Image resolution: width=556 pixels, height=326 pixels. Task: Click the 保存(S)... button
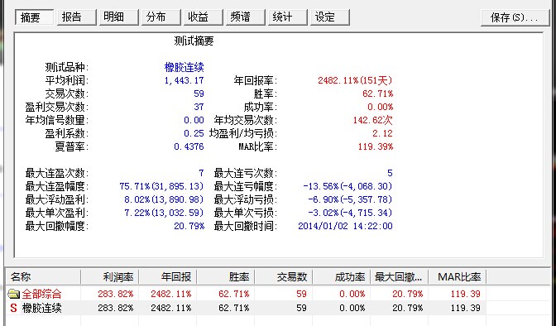click(x=514, y=17)
